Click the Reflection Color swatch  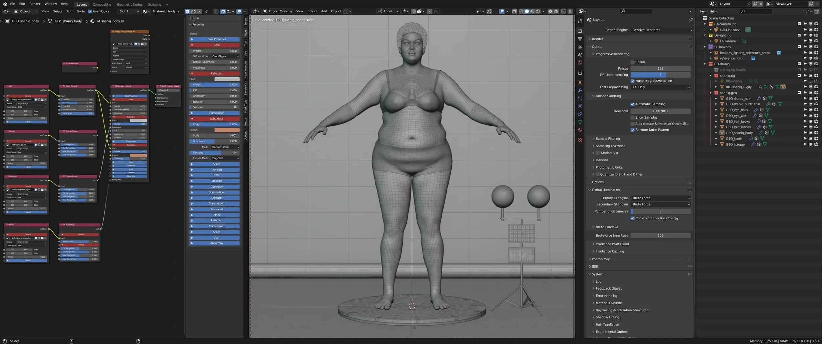pos(227,79)
